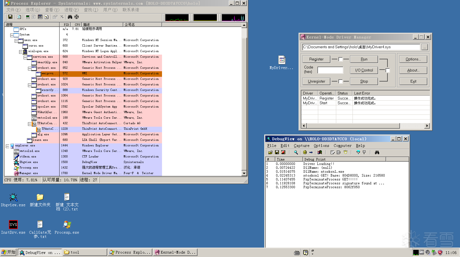The image size is (460, 257).
Task: Click the Unregister button in Driver Manager
Action: point(316,81)
